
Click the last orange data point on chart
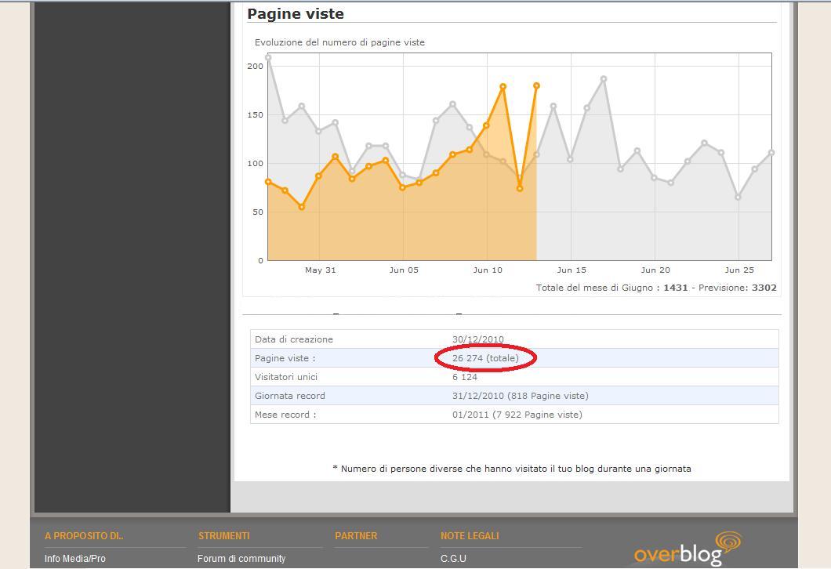tap(537, 85)
